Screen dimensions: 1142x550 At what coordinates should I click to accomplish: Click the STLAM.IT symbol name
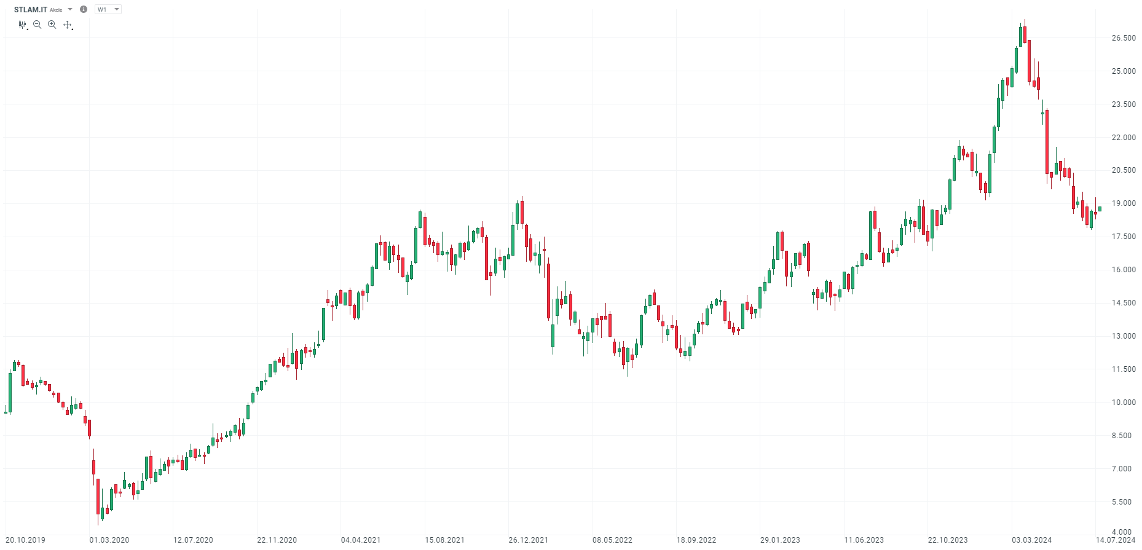coord(31,10)
